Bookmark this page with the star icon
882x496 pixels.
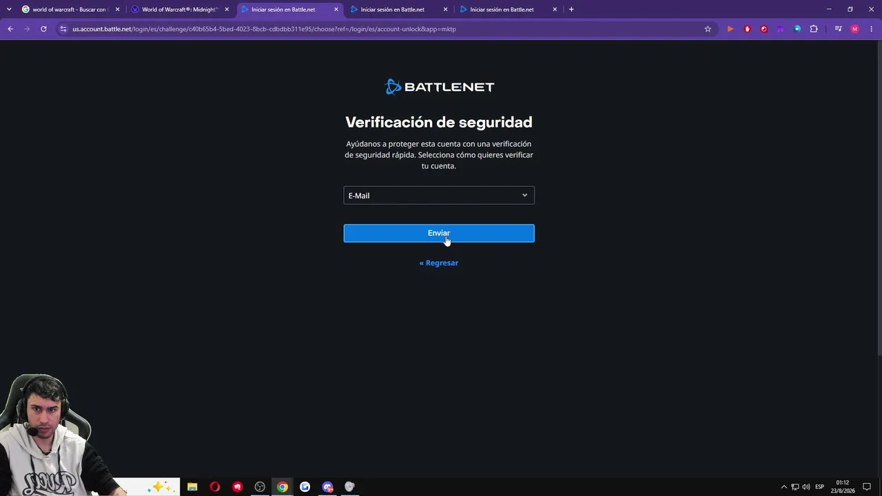708,29
